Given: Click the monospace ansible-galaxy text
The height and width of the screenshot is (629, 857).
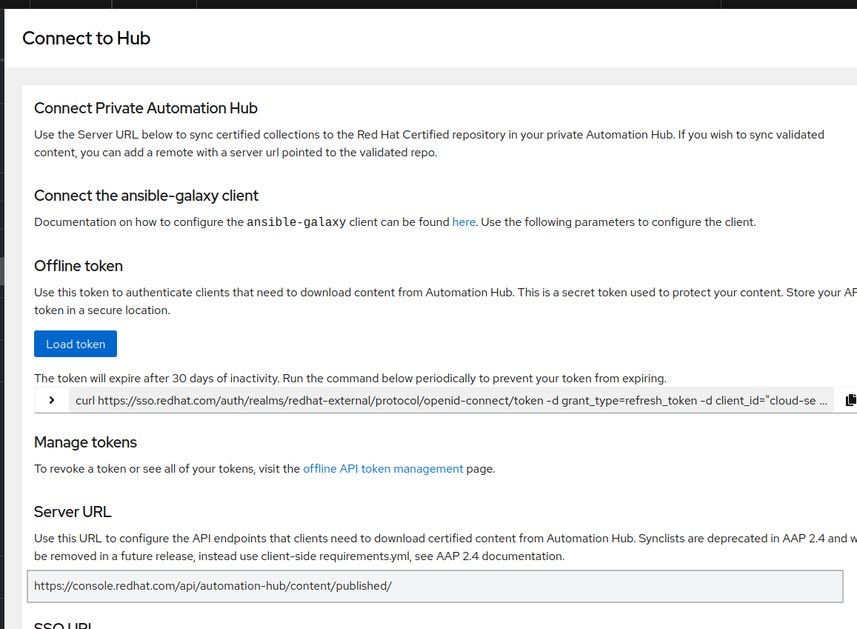Looking at the screenshot, I should [x=296, y=222].
